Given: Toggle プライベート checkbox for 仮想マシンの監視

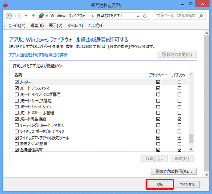Looking at the screenshot, I should point(158,144).
